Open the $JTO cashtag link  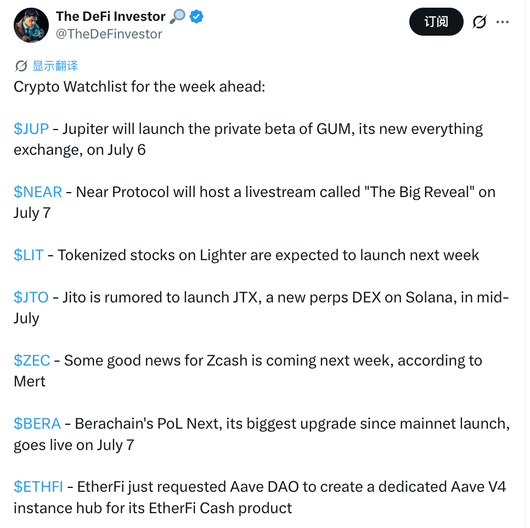[31, 297]
